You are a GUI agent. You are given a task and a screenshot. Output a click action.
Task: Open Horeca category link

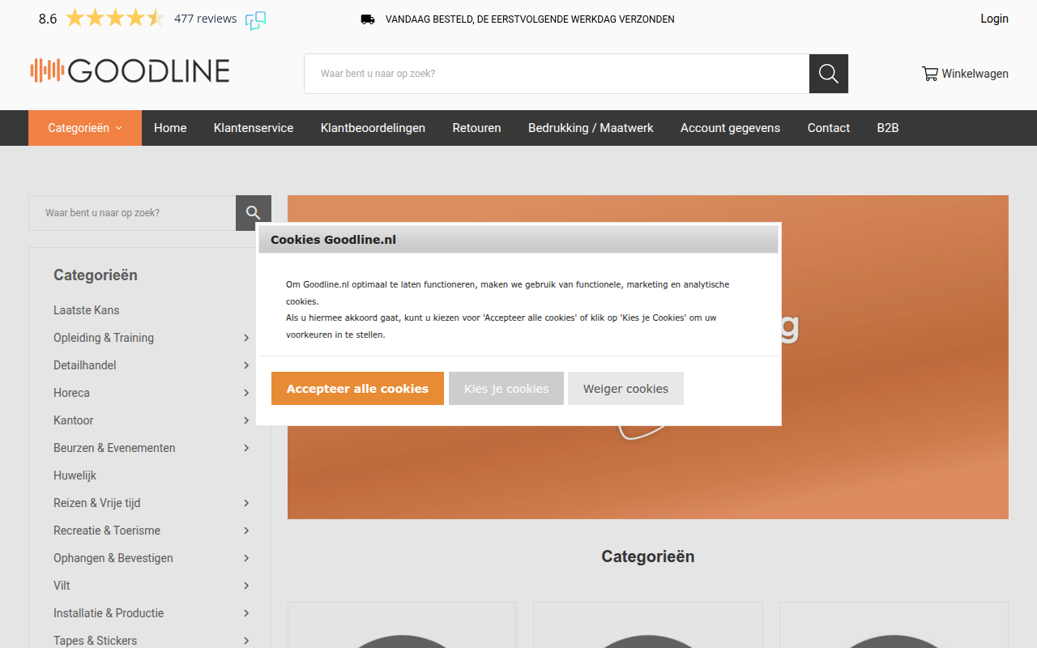tap(71, 393)
